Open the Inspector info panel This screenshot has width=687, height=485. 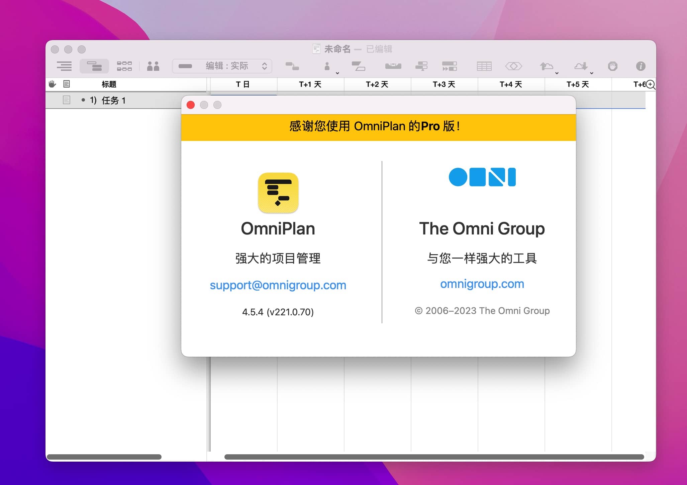(641, 66)
